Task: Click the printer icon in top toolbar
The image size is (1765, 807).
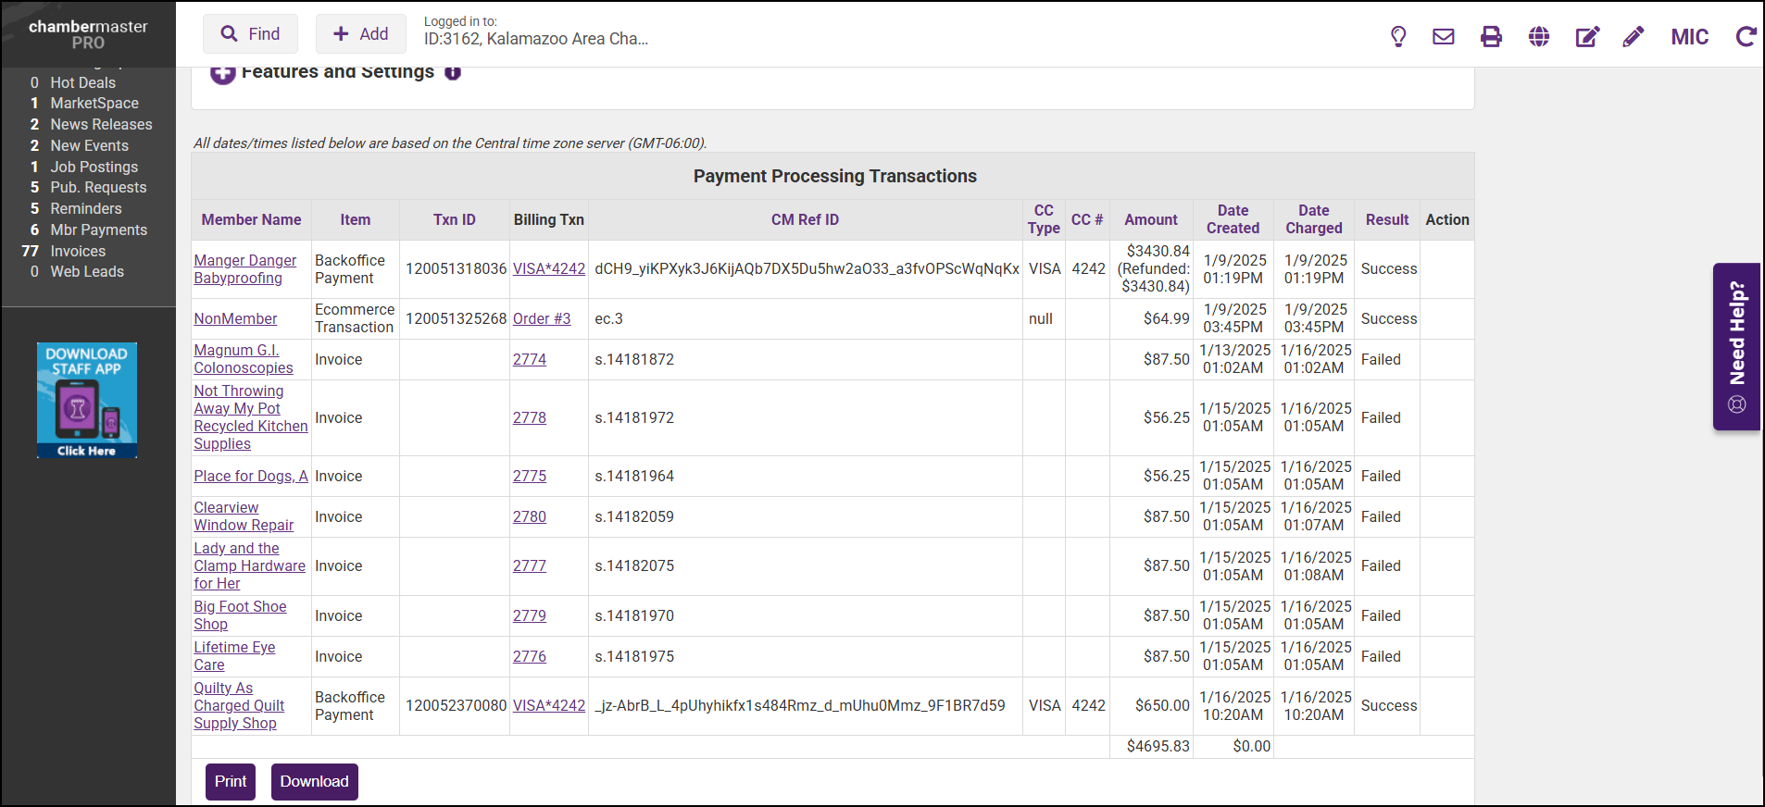Action: pyautogui.click(x=1491, y=37)
